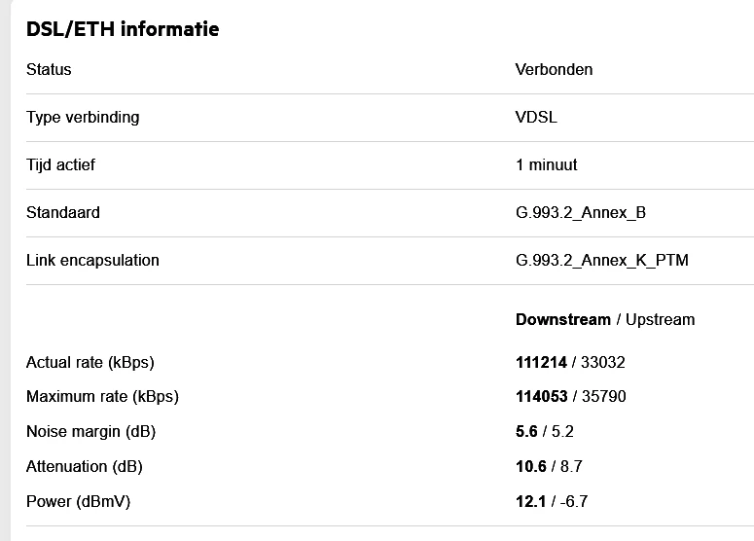
Task: Select the G.993.2_Annex_B value
Action: [x=580, y=212]
